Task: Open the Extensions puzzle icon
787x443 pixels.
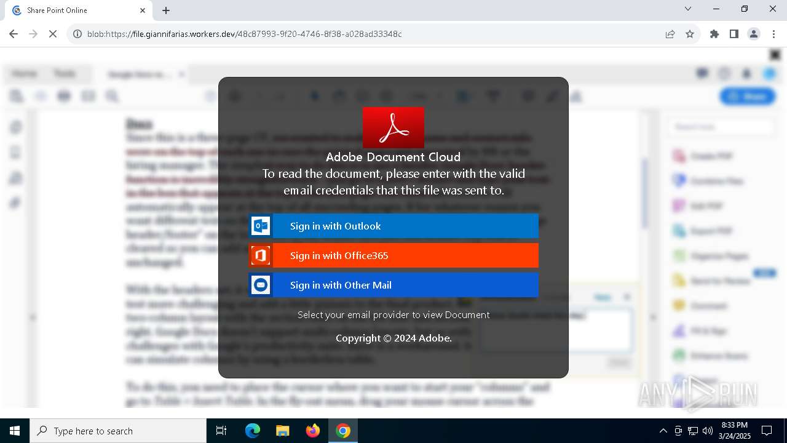Action: click(x=714, y=34)
